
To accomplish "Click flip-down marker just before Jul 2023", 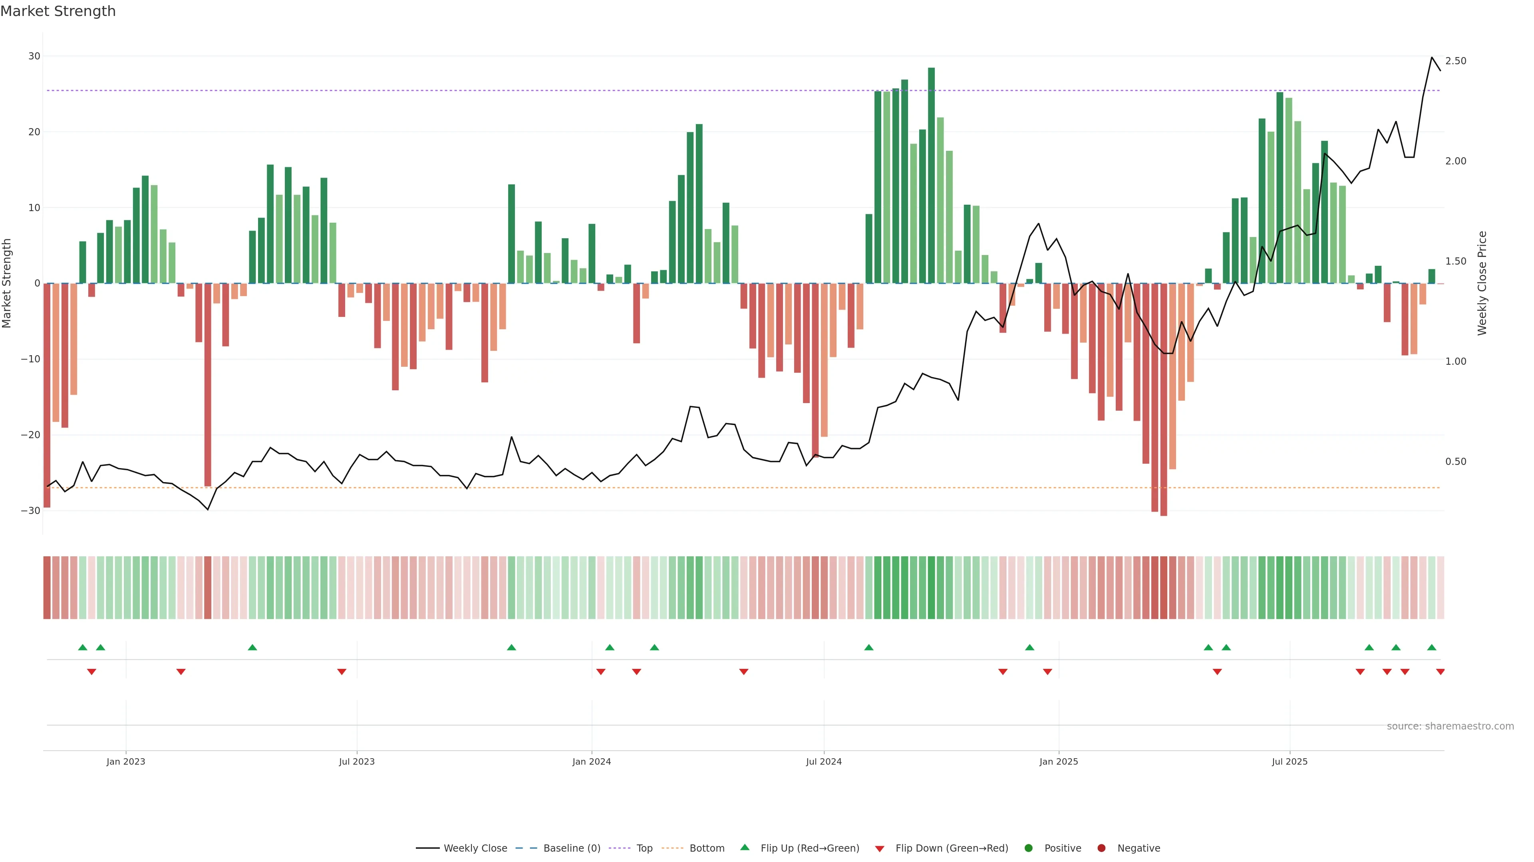I will click(341, 672).
